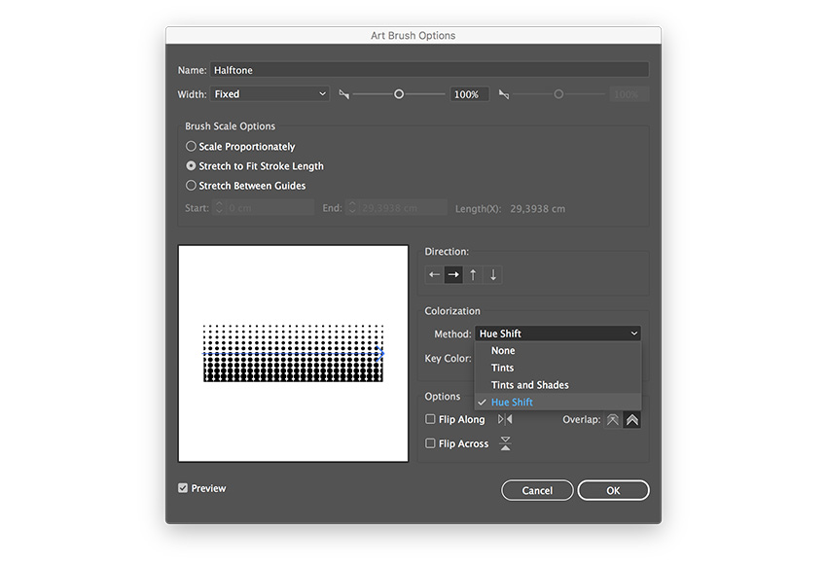Click the Start value stepper
Screen dimensions: 827x563
pyautogui.click(x=219, y=208)
